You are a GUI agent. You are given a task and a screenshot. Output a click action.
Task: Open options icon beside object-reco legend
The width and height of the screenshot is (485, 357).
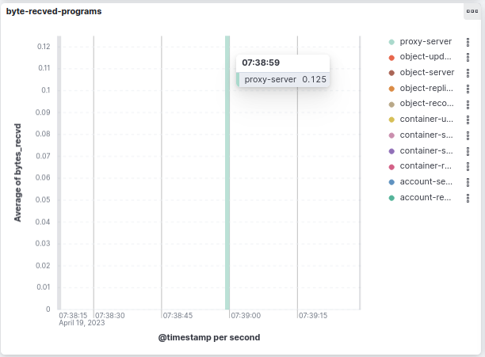[468, 104]
